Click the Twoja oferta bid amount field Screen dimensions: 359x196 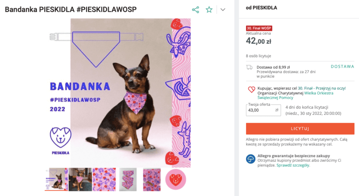click(260, 110)
